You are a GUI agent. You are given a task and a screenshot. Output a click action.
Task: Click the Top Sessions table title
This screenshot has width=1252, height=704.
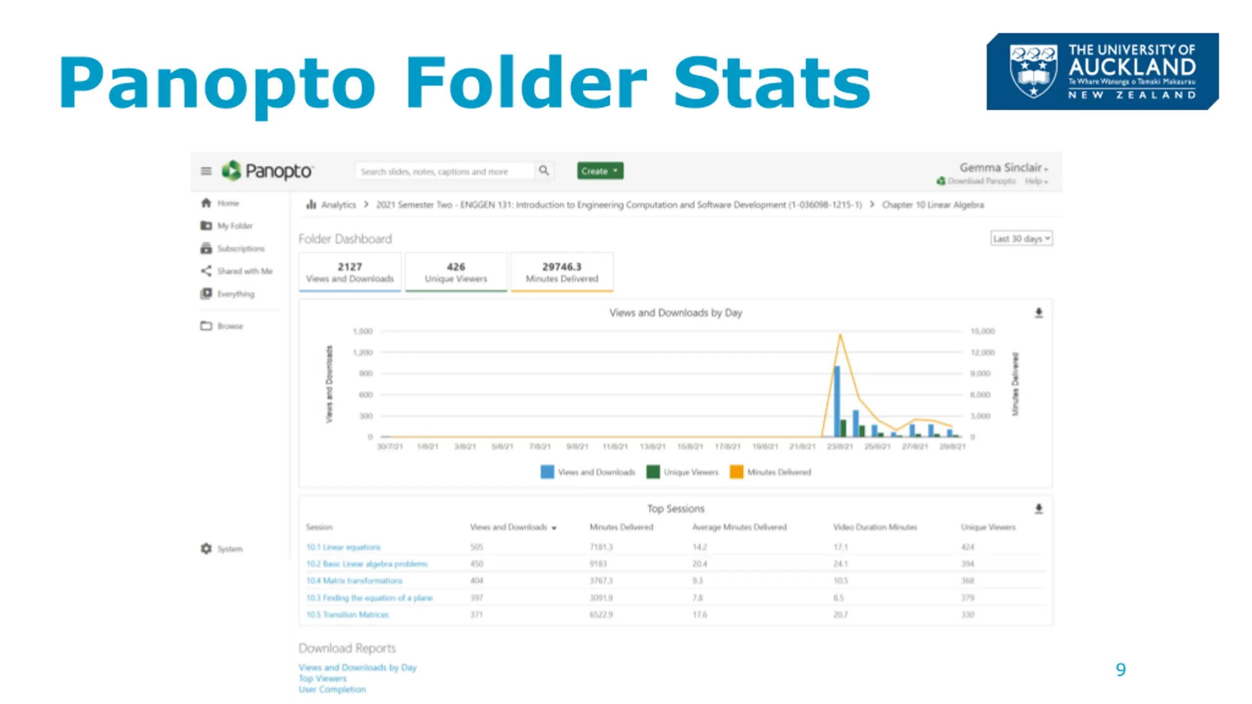676,508
